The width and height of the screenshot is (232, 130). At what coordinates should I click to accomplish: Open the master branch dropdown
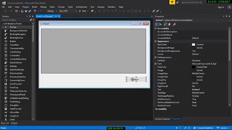click(223, 128)
